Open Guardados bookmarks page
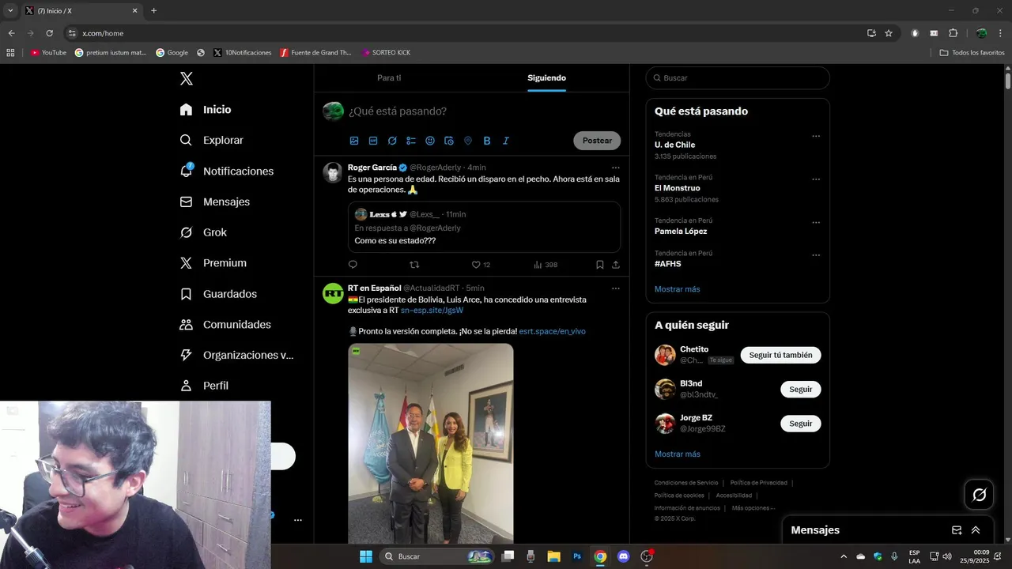 point(219,294)
